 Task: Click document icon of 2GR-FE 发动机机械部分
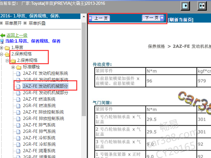tap(18, 93)
